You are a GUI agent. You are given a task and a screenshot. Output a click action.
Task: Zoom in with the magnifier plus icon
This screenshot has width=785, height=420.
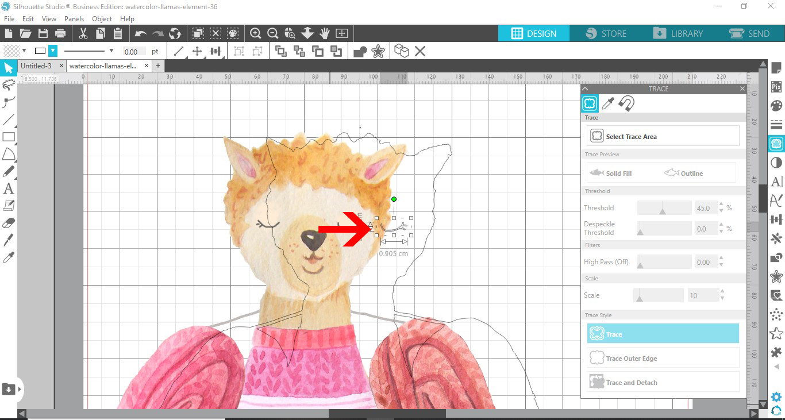click(x=256, y=33)
